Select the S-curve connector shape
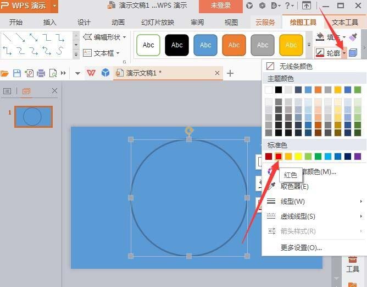This screenshot has height=287, width=367. tap(60, 51)
